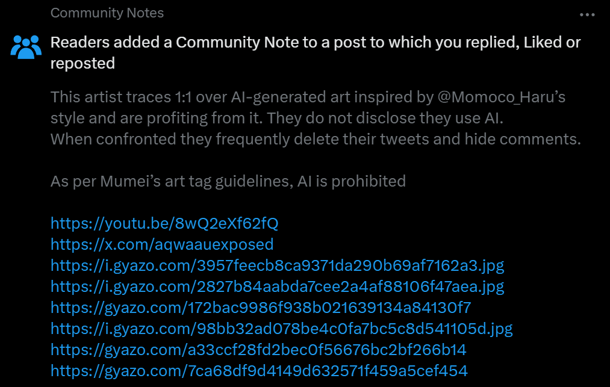Open the gyazo.com/a33ccf28fd2b link
The height and width of the screenshot is (387, 610).
click(x=258, y=350)
